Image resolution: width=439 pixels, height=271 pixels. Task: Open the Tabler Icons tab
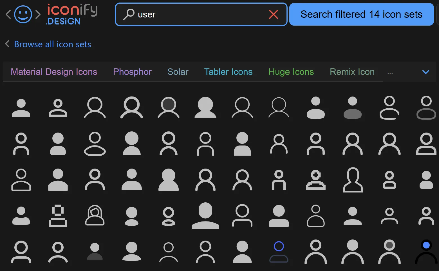(x=228, y=72)
